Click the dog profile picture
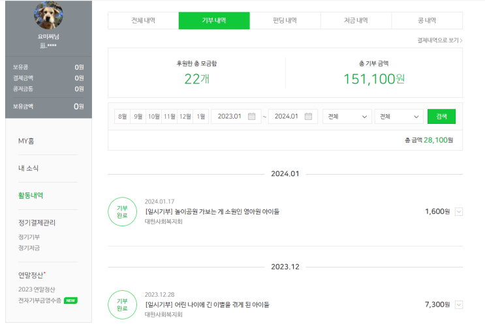Screen dimensions: 485x326 click(48, 16)
